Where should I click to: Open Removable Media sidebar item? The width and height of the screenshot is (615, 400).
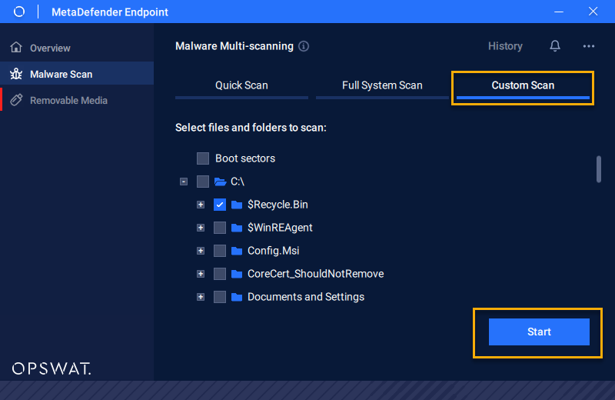77,100
